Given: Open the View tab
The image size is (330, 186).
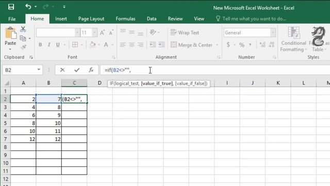Looking at the screenshot, I should tap(199, 19).
